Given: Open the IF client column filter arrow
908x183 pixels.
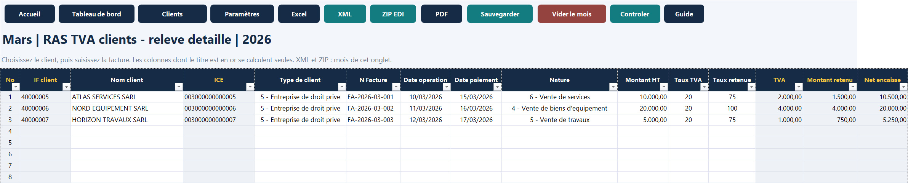Looking at the screenshot, I should click(x=66, y=87).
